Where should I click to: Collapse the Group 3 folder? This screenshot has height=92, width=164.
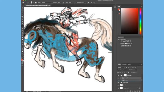click(x=121, y=78)
